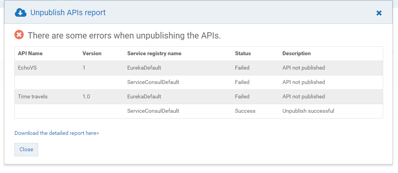Image resolution: width=398 pixels, height=173 pixels.
Task: Click the Description column header
Action: click(x=296, y=54)
